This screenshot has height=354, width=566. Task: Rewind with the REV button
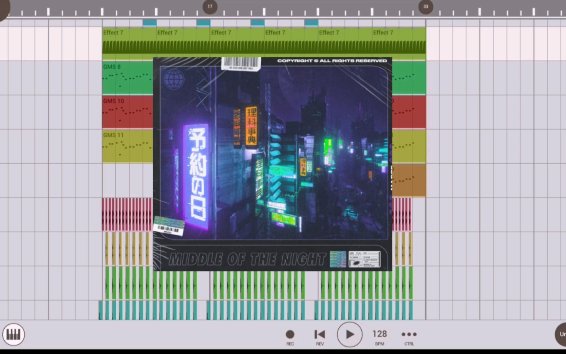click(320, 337)
